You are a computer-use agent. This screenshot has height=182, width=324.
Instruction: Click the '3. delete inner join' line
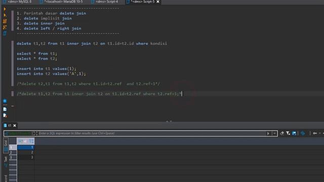click(x=40, y=23)
